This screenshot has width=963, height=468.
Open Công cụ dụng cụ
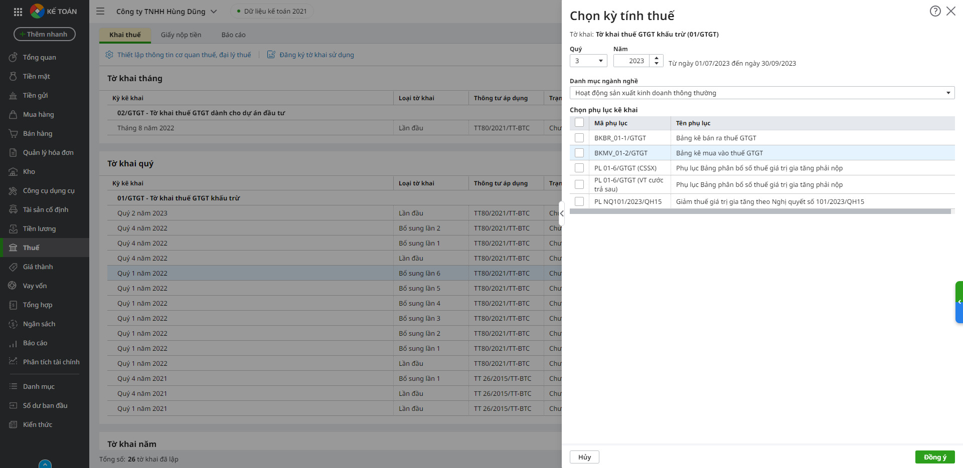tap(45, 190)
